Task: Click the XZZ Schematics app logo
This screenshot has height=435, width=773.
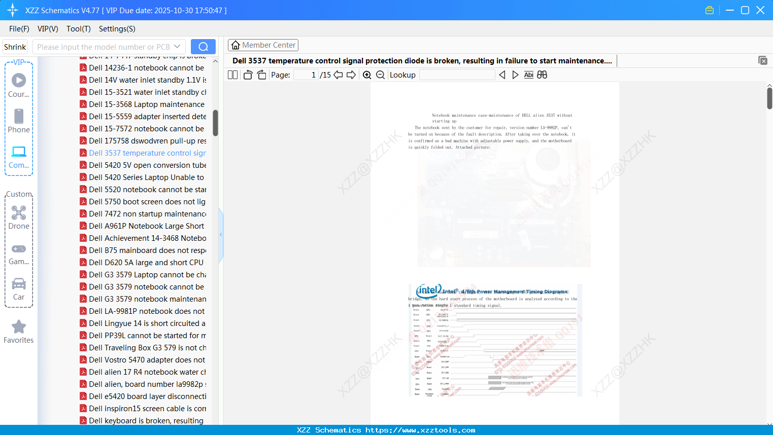Action: coord(13,10)
